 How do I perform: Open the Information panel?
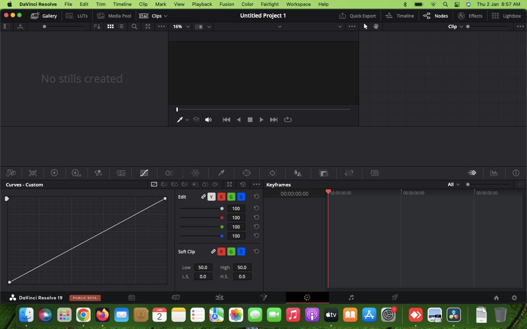(516, 173)
